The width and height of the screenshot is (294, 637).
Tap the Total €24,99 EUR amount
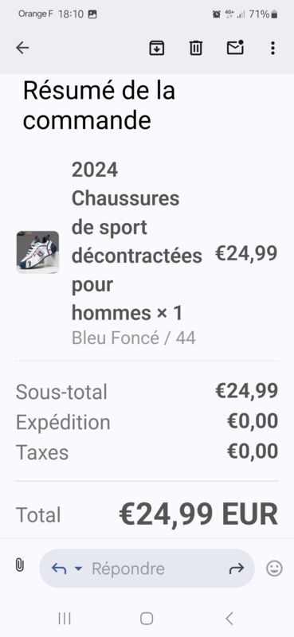[198, 514]
